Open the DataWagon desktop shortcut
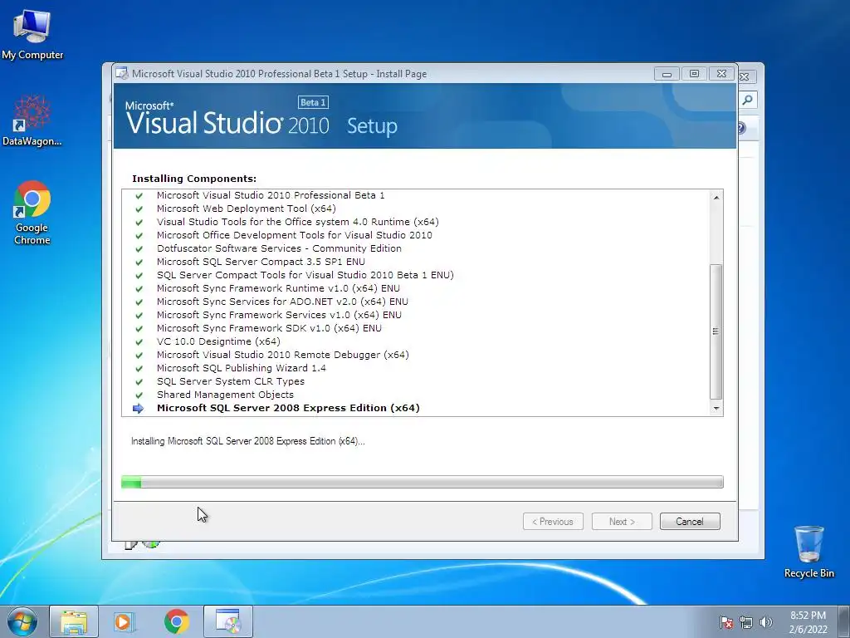This screenshot has width=850, height=638. point(32,120)
